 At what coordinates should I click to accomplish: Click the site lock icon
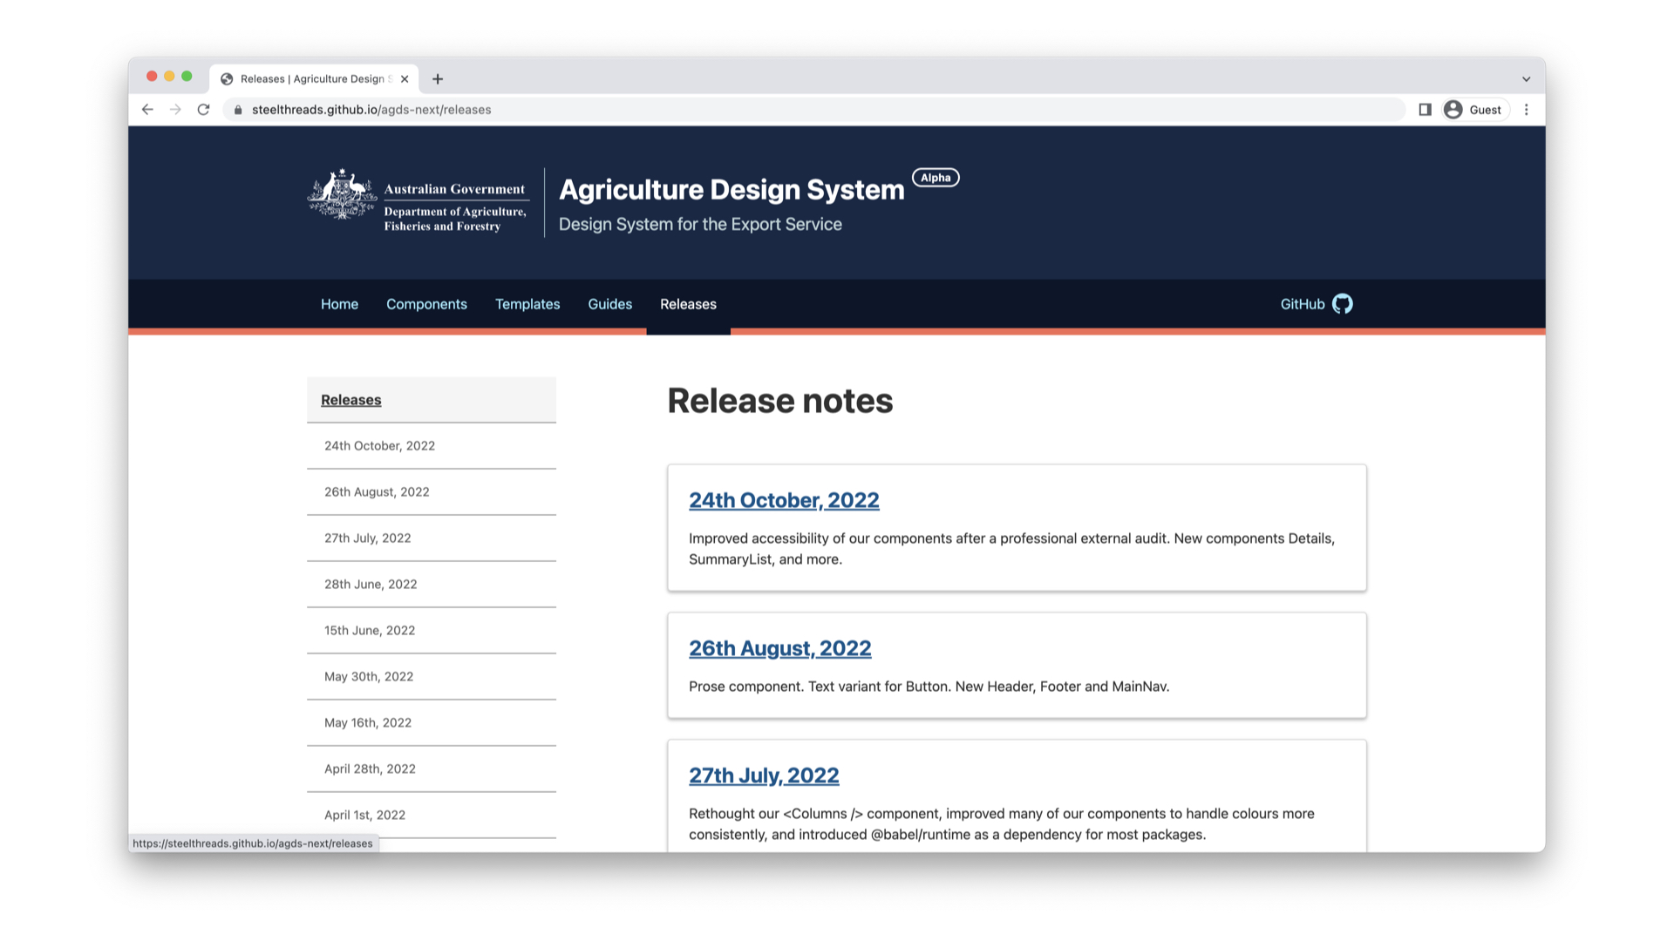click(x=238, y=110)
